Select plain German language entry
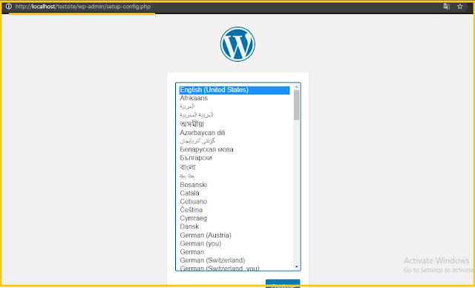The image size is (475, 288). click(x=191, y=252)
